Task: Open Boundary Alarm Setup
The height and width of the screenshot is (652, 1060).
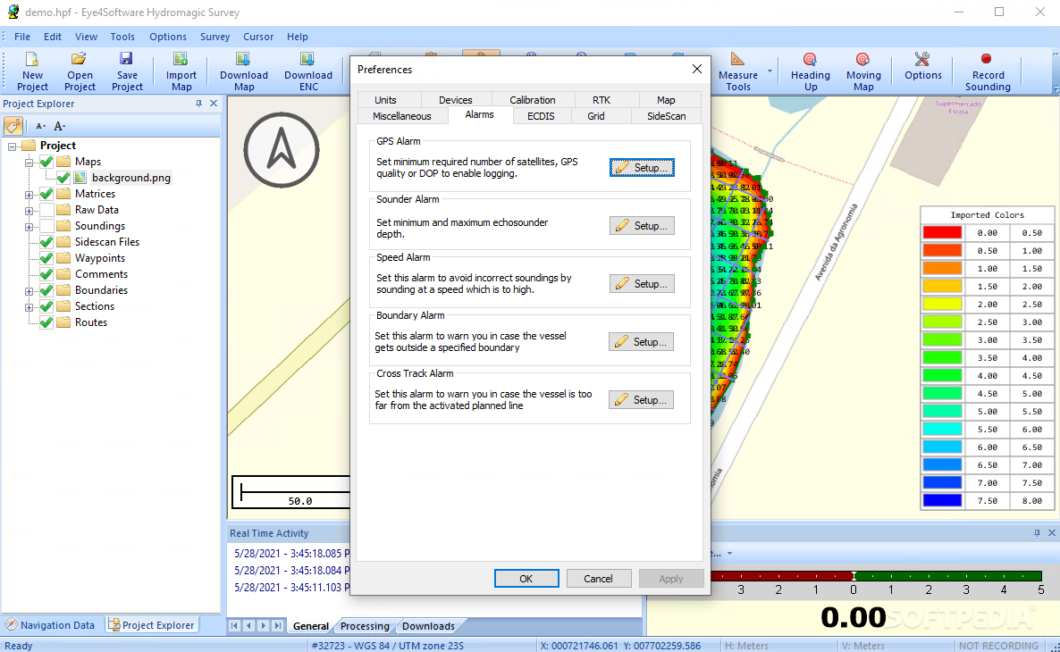Action: 641,342
